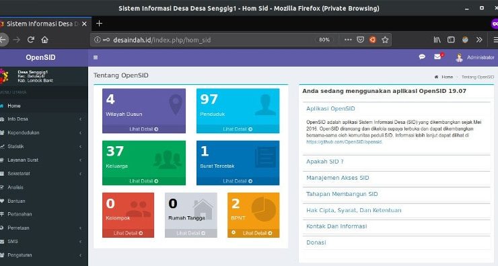Expand the Statistik menu

(44, 146)
